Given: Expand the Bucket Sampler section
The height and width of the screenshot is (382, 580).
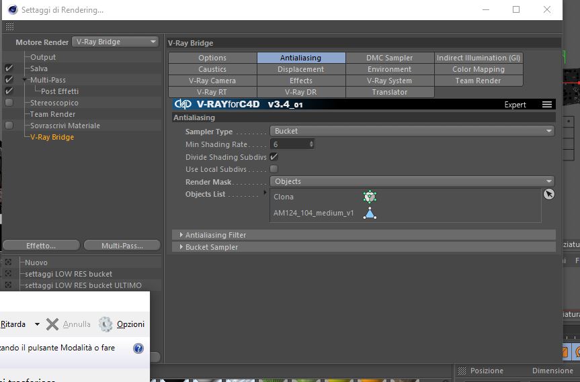Looking at the screenshot, I should click(x=181, y=247).
